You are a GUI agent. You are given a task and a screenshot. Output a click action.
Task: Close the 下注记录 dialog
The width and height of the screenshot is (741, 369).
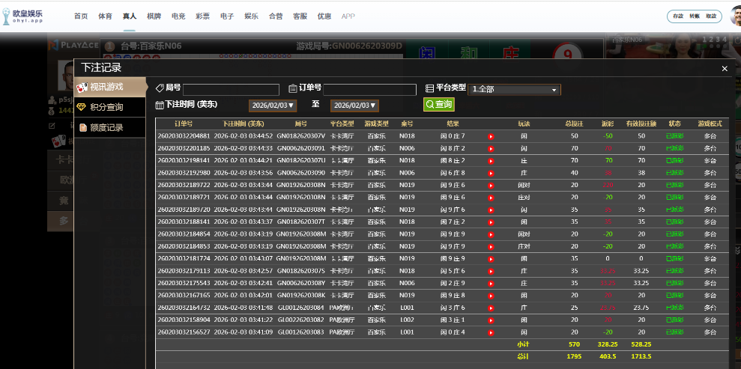725,68
